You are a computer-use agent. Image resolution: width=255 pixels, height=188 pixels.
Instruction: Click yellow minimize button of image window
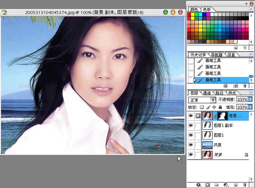[x=173, y=12]
